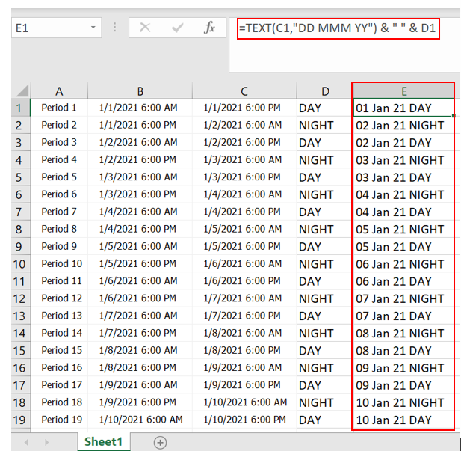Select column E header
The height and width of the screenshot is (460, 461).
(403, 91)
